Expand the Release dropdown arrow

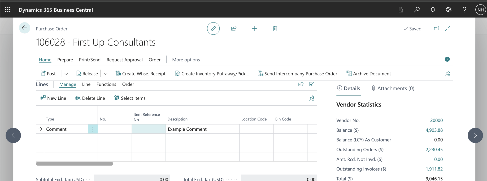(106, 74)
